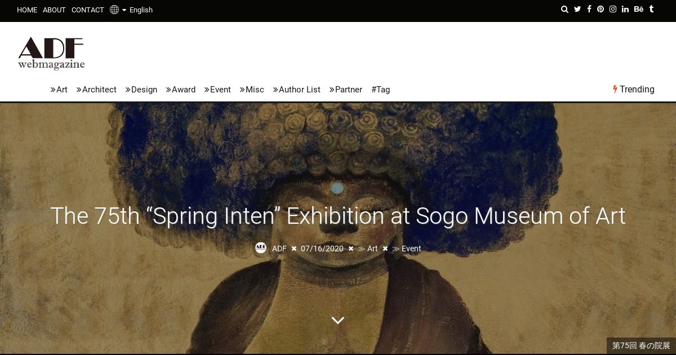Image resolution: width=676 pixels, height=355 pixels.
Task: Open the Award category menu
Action: click(x=180, y=90)
